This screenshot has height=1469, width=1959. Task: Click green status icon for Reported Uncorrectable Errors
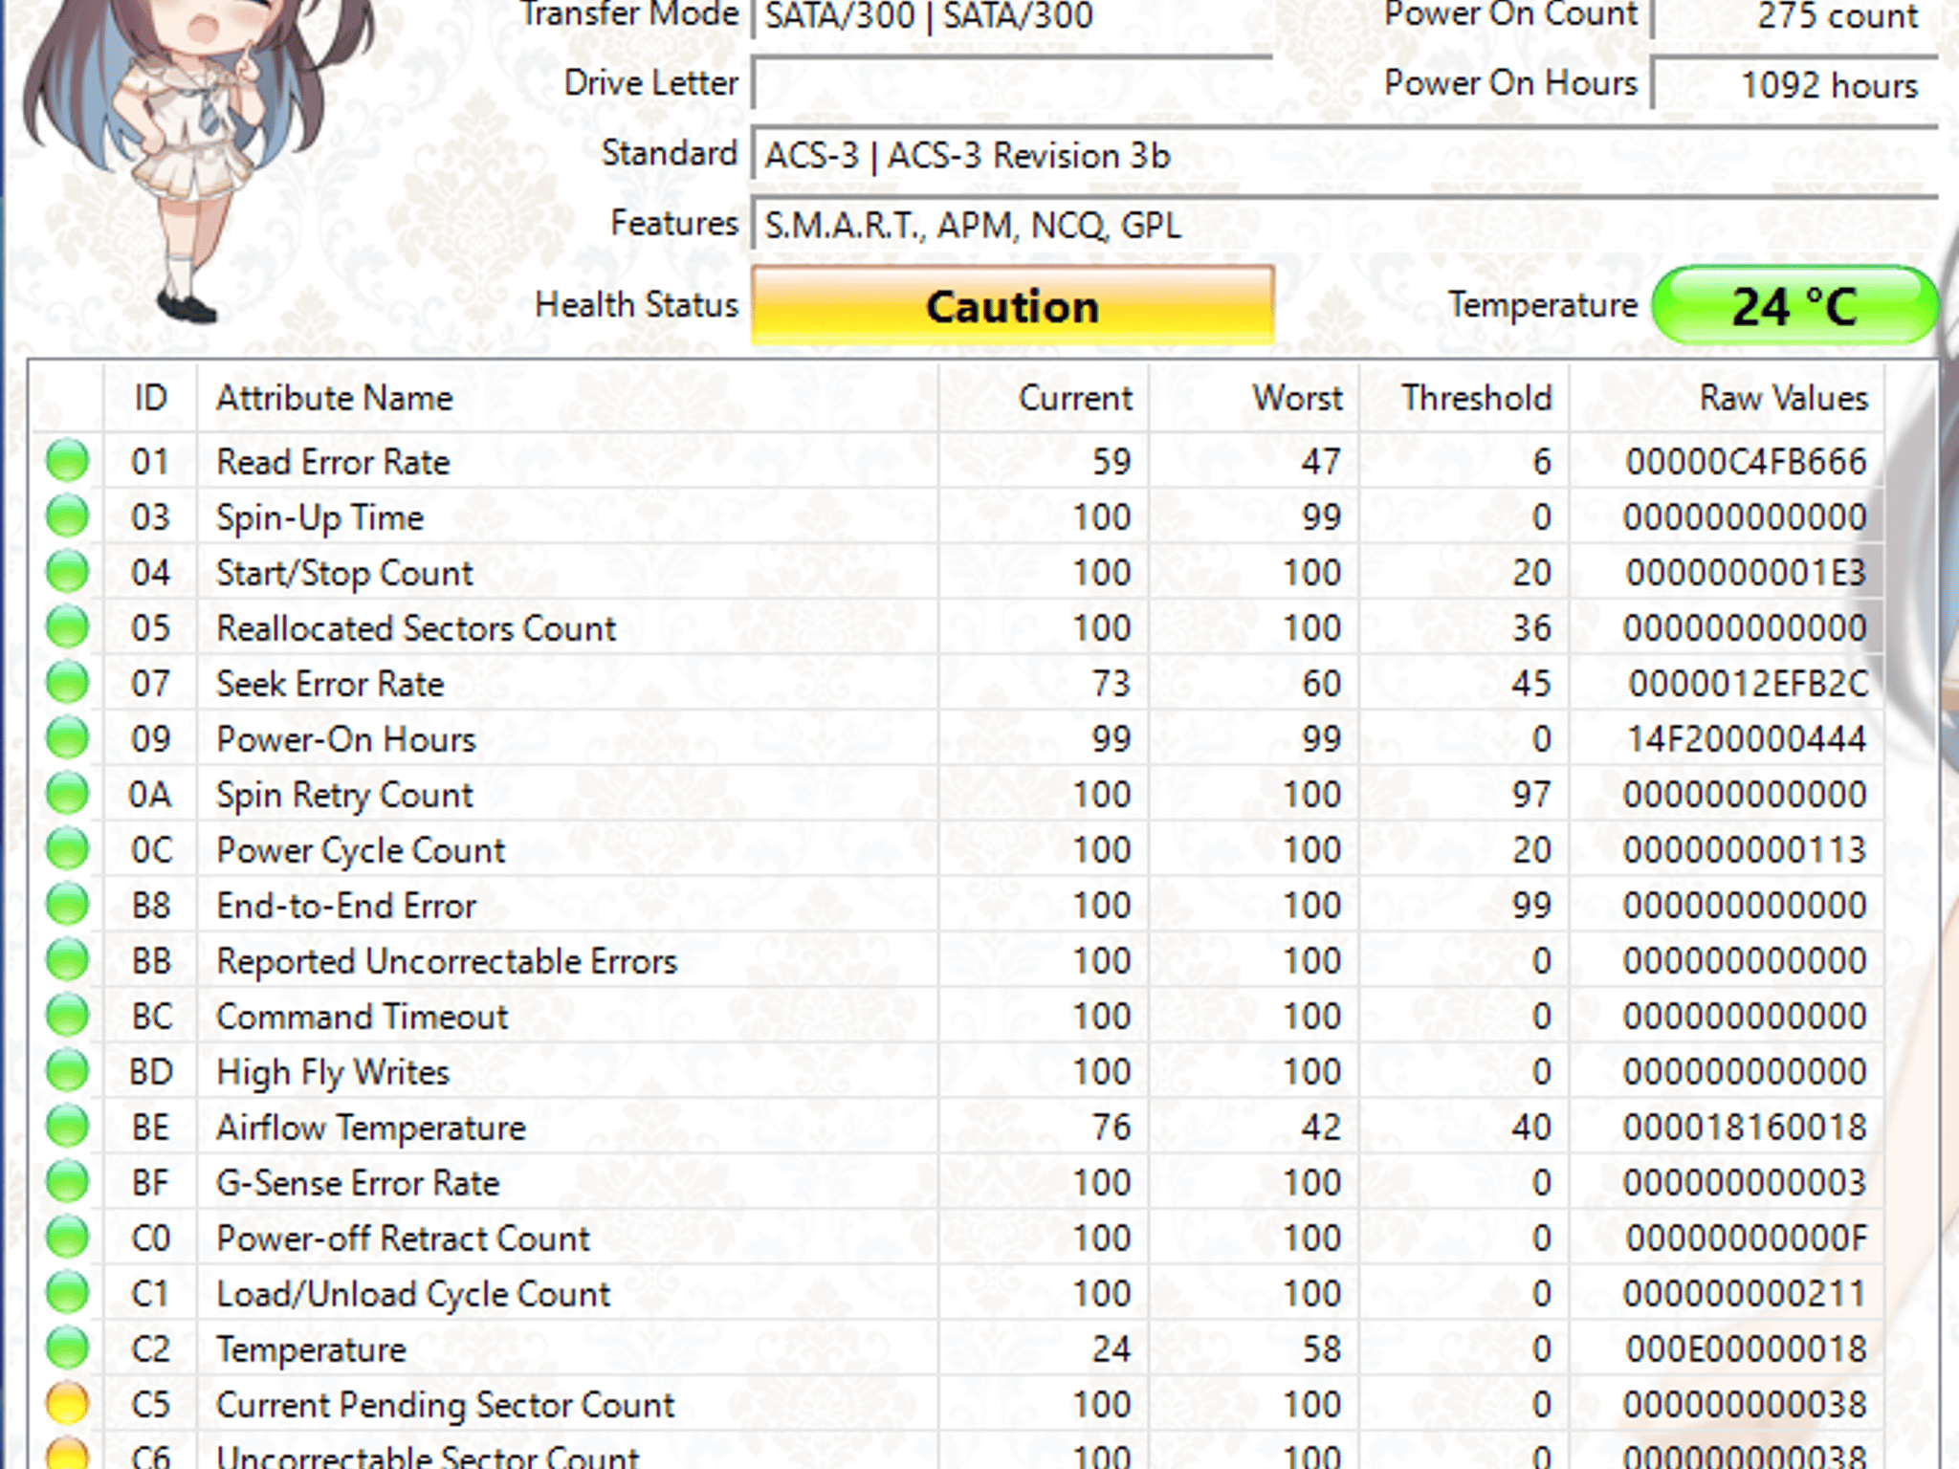(68, 960)
